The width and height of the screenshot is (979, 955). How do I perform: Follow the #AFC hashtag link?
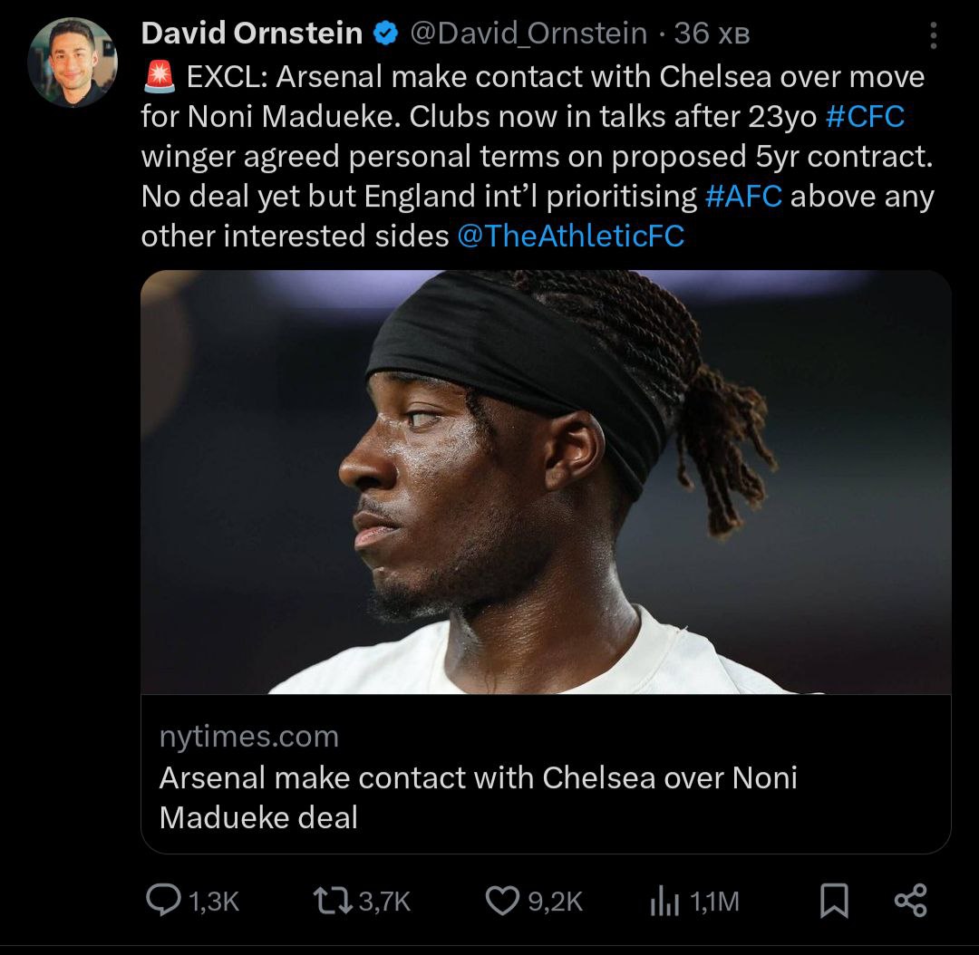742,197
